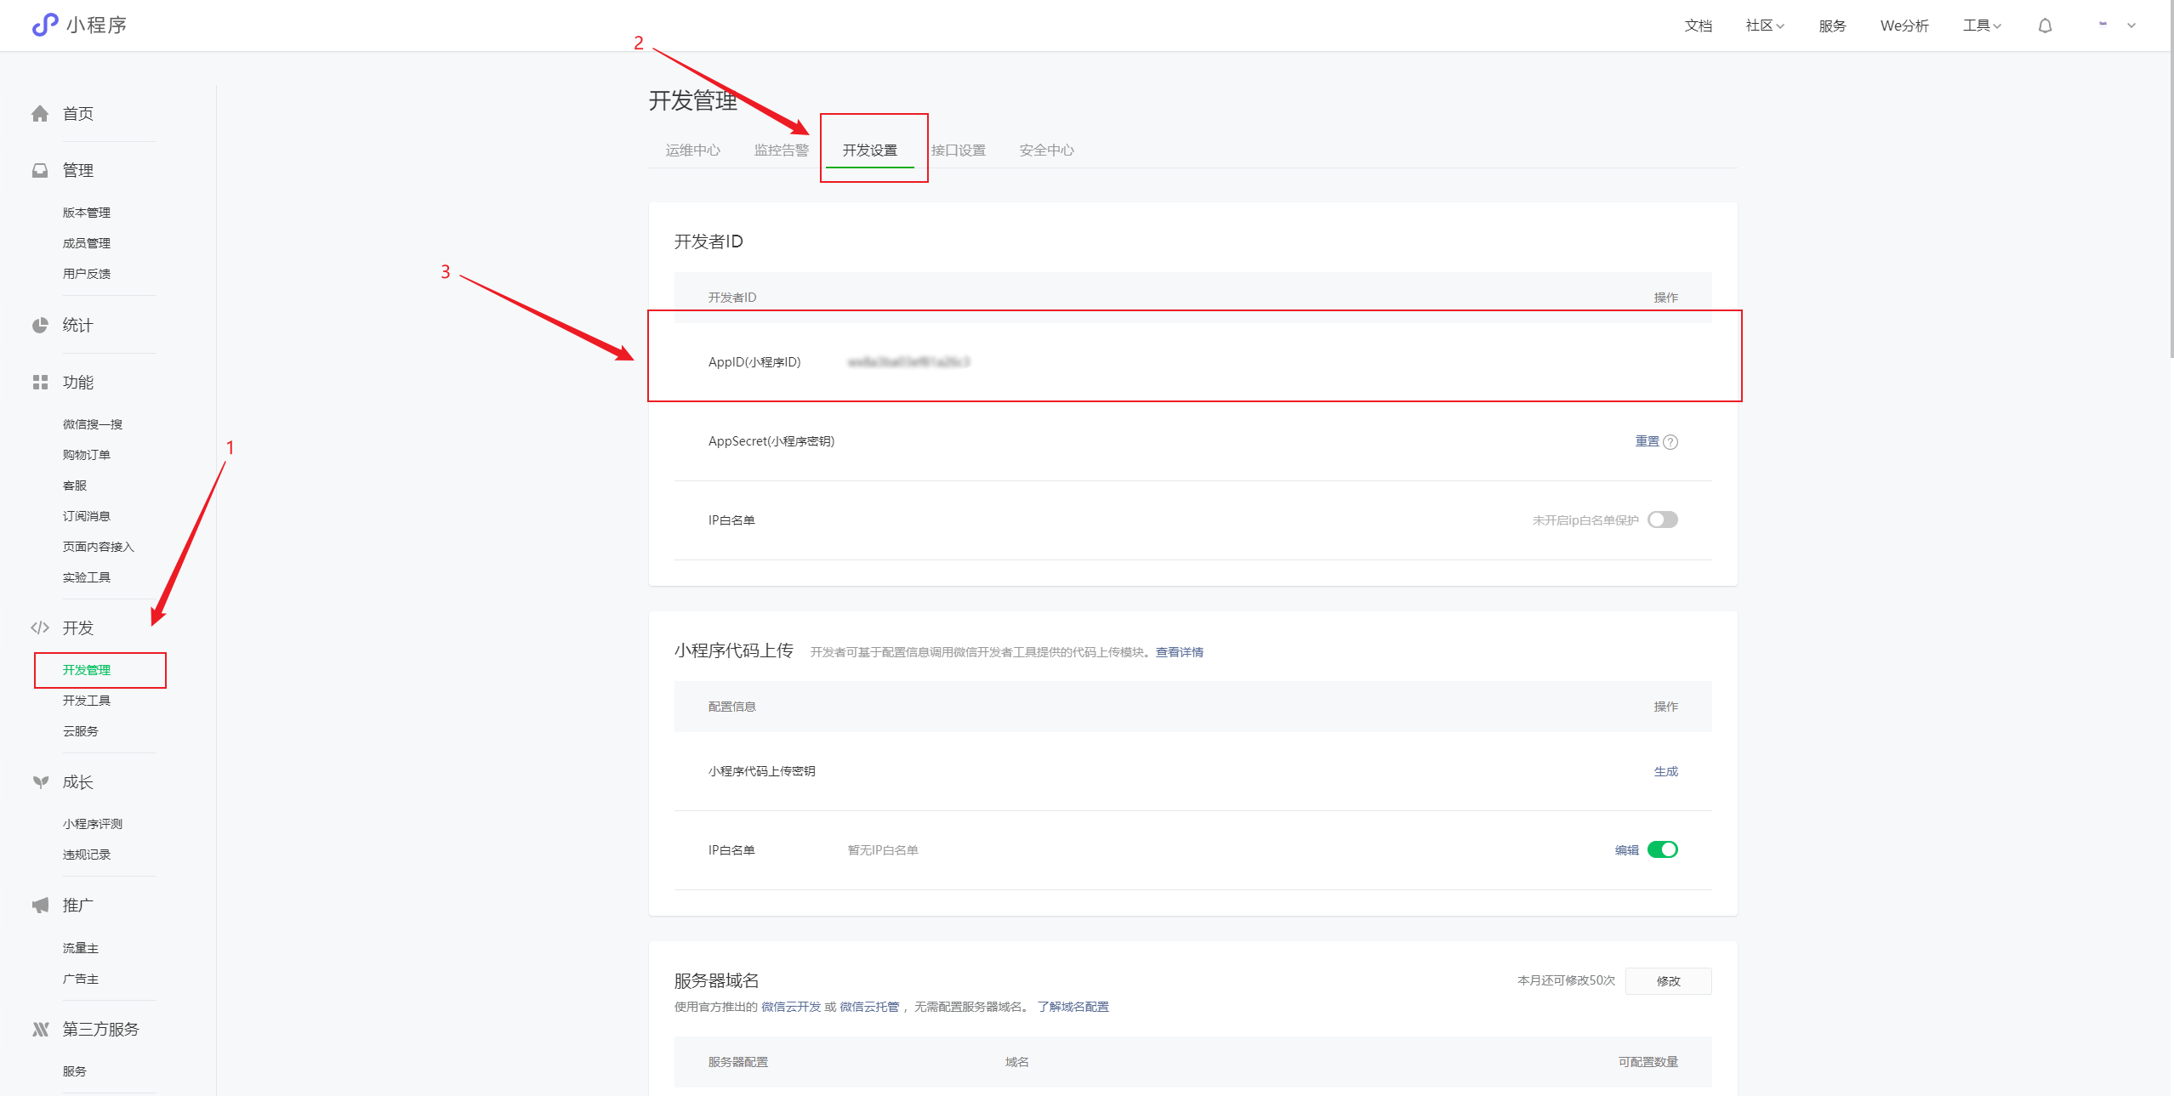This screenshot has width=2174, height=1096.
Task: Open We分析 in the top navigation
Action: click(1904, 26)
